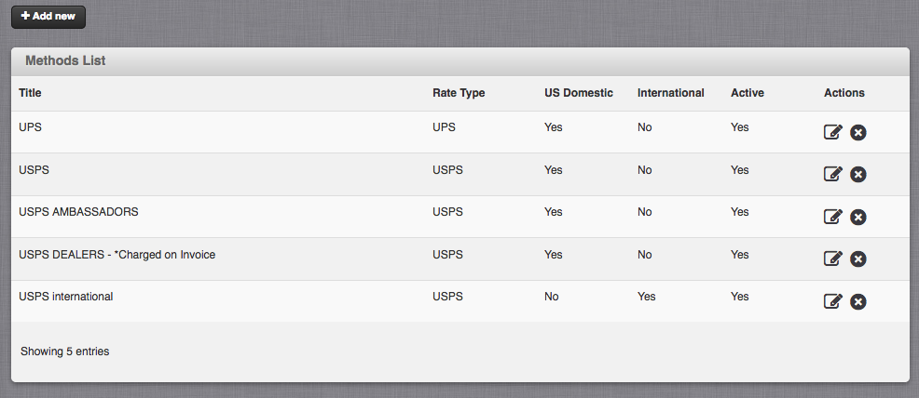
Task: Delete USPS DEALERS method
Action: tap(858, 259)
